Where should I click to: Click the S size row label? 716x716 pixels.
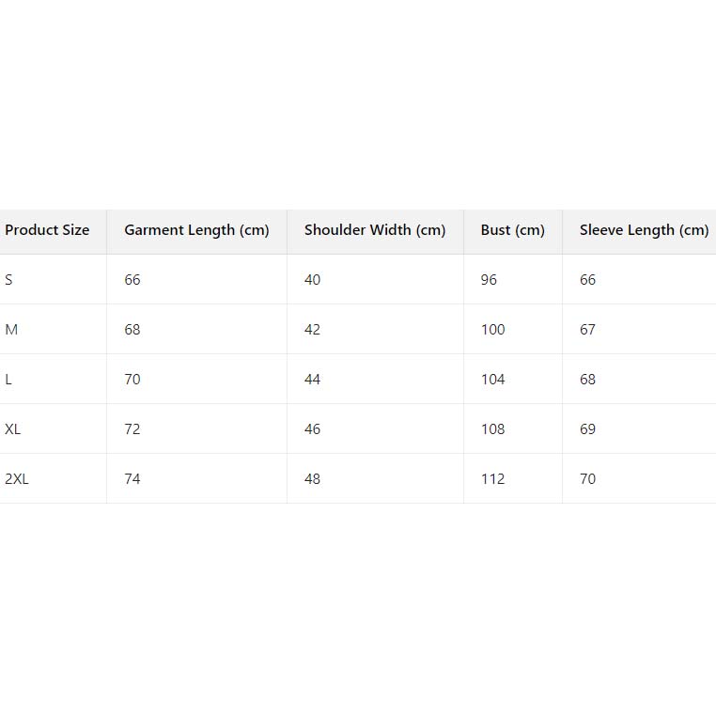click(x=9, y=280)
